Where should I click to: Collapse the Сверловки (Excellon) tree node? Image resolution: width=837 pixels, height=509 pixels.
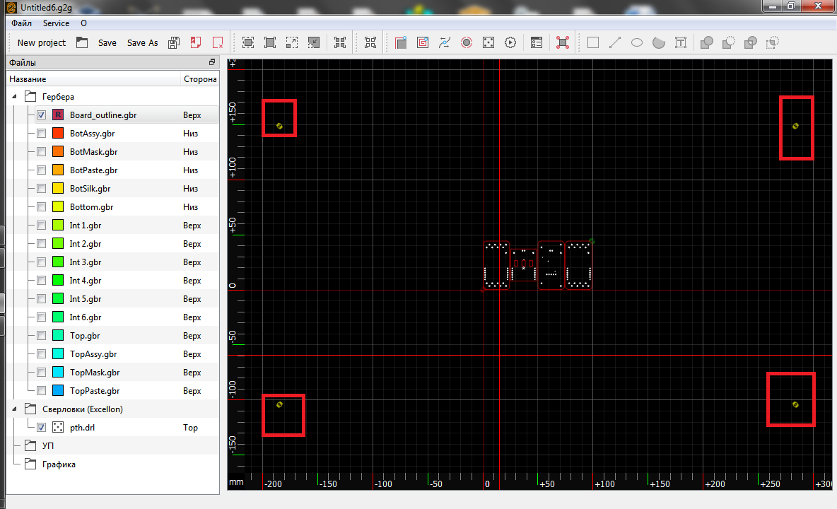[14, 409]
